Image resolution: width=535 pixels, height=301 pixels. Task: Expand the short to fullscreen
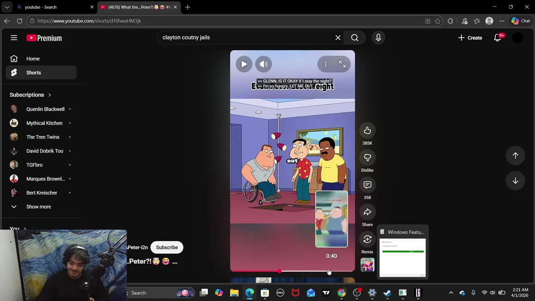(x=342, y=64)
